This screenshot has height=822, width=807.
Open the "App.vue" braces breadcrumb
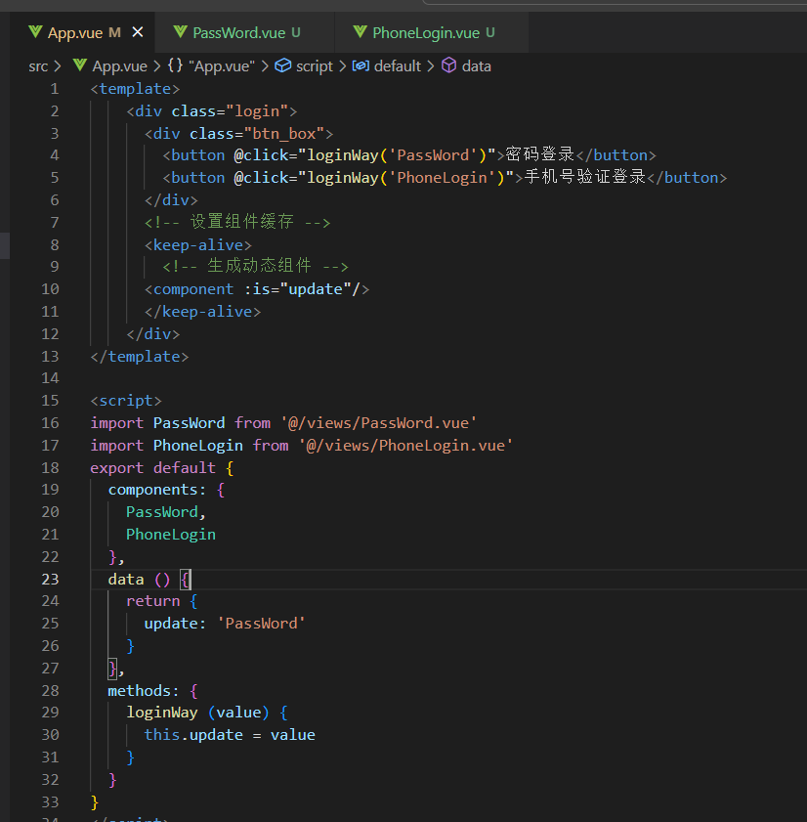221,66
